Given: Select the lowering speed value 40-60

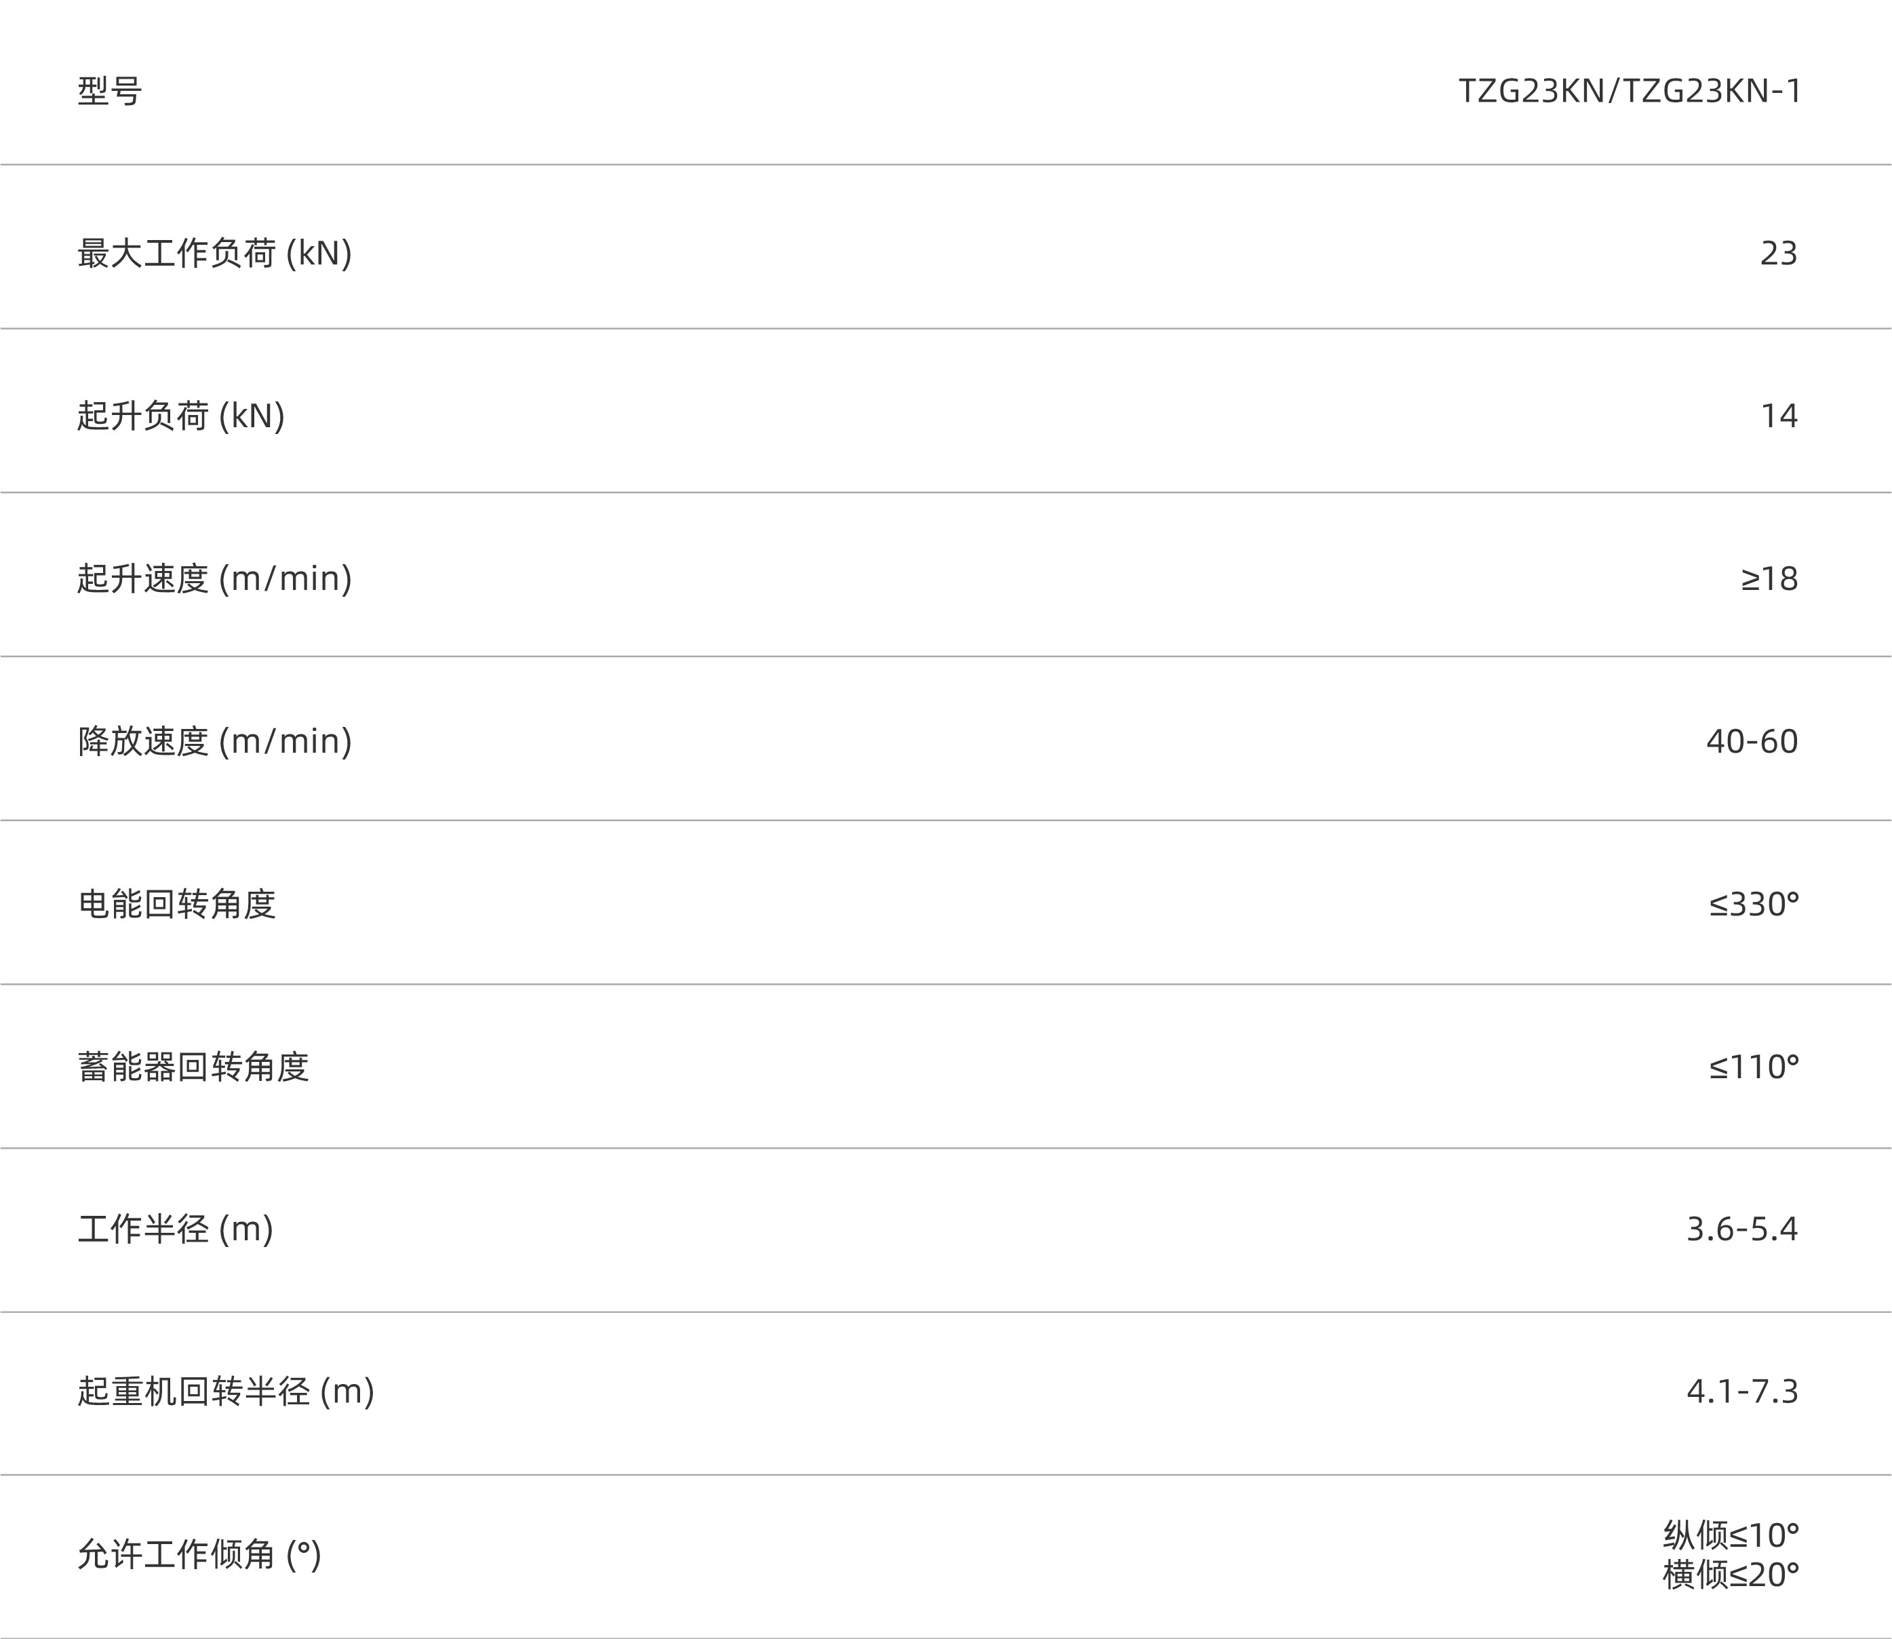Looking at the screenshot, I should click(x=1751, y=742).
